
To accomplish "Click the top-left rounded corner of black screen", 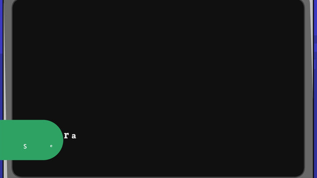I will [16, 3].
